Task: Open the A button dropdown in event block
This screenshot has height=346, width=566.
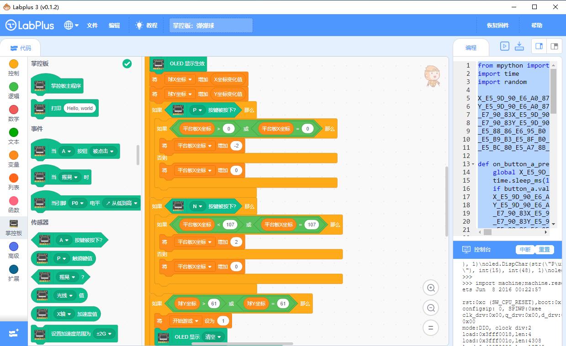Action: [x=66, y=151]
